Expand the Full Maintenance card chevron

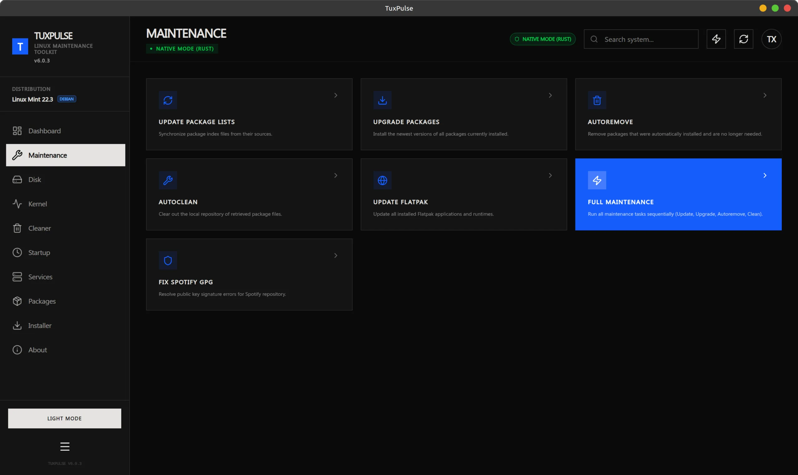point(765,175)
